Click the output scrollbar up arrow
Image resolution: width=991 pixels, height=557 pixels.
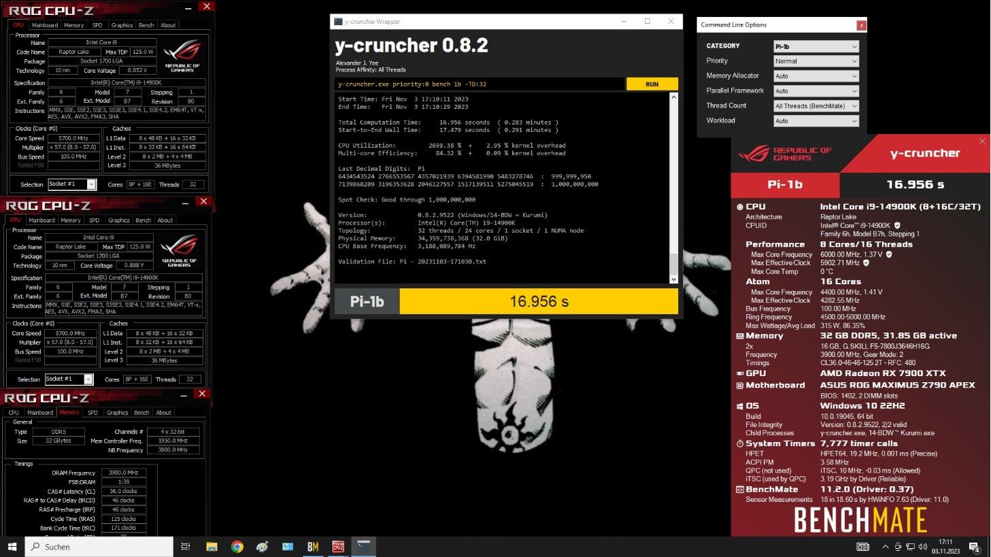coord(673,97)
